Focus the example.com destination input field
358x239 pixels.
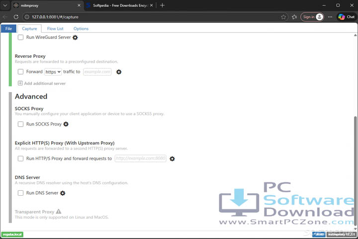point(97,72)
